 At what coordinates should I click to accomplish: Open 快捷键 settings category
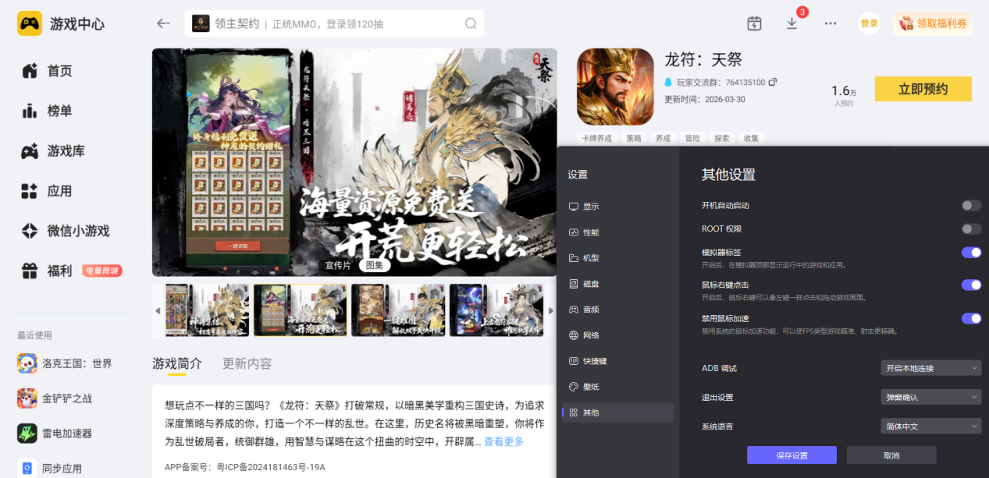coord(617,361)
